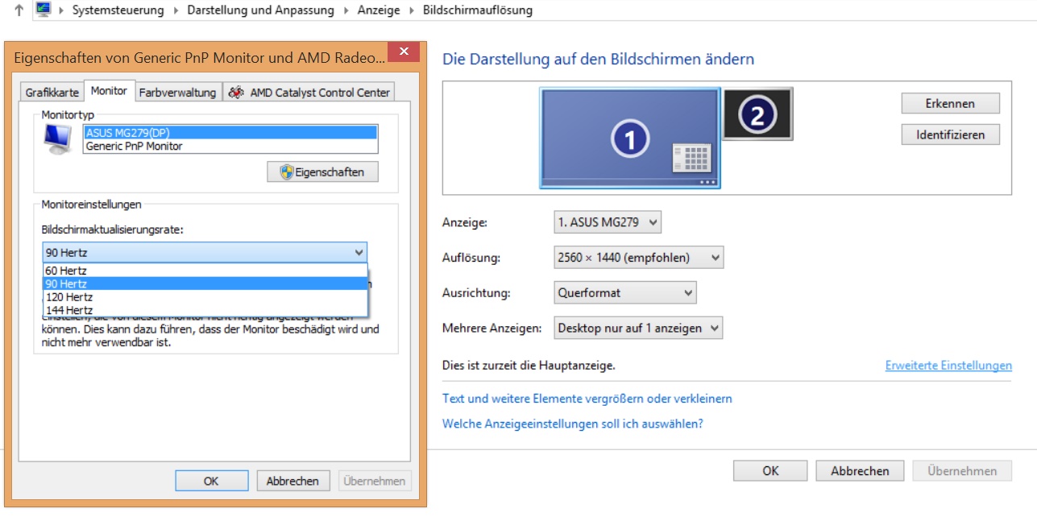Choose 90 Hertz in dropdown list
The width and height of the screenshot is (1037, 521).
[205, 283]
